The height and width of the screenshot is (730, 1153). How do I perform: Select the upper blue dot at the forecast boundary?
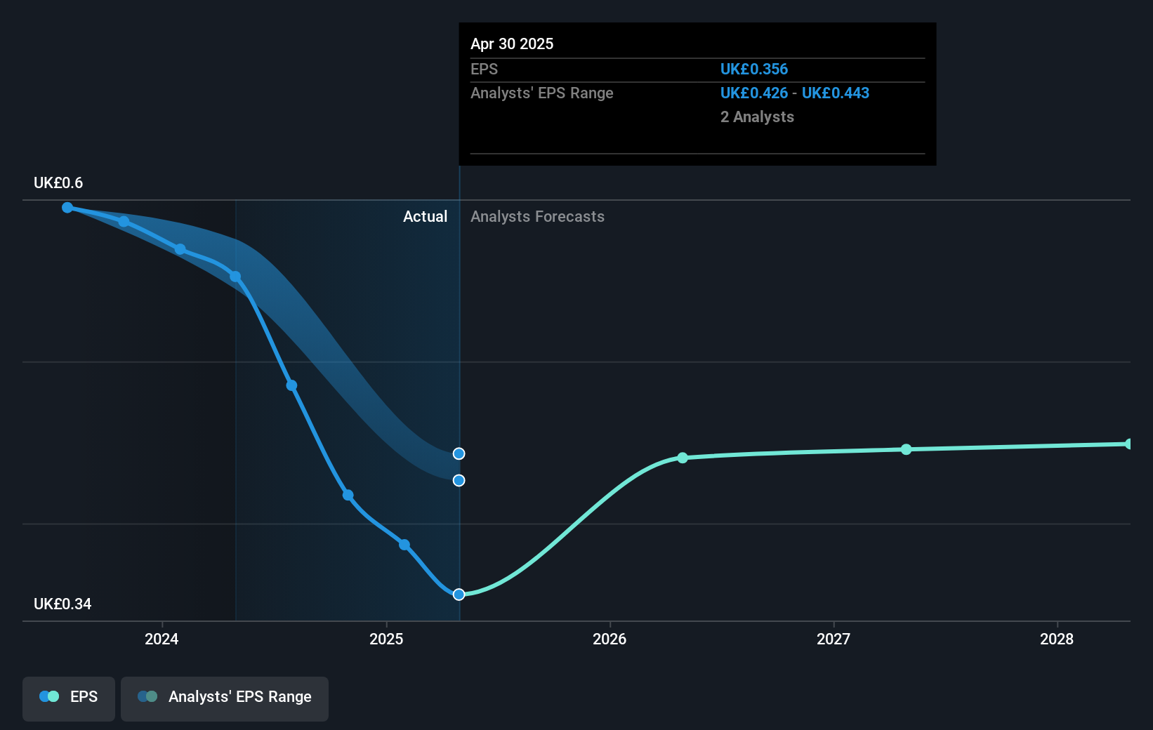pos(459,453)
